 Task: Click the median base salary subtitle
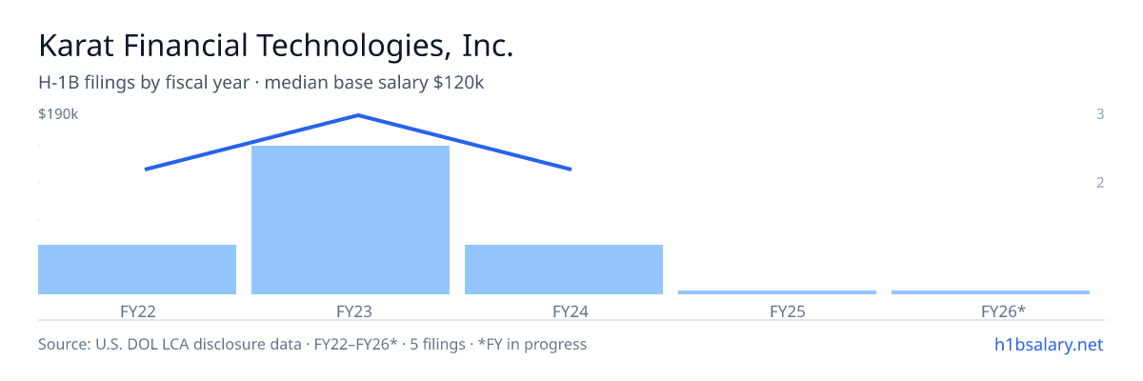[x=261, y=83]
